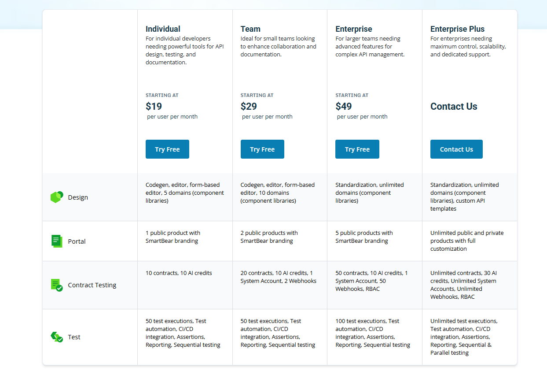Click the $19 Individual price
This screenshot has width=547, height=375.
(154, 106)
